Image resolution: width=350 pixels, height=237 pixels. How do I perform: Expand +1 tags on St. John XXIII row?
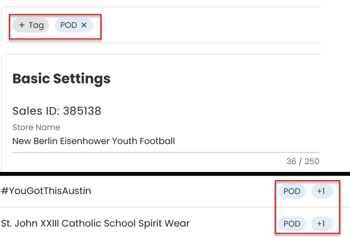(321, 223)
